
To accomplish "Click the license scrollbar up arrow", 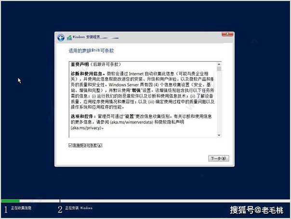I will pyautogui.click(x=219, y=64).
